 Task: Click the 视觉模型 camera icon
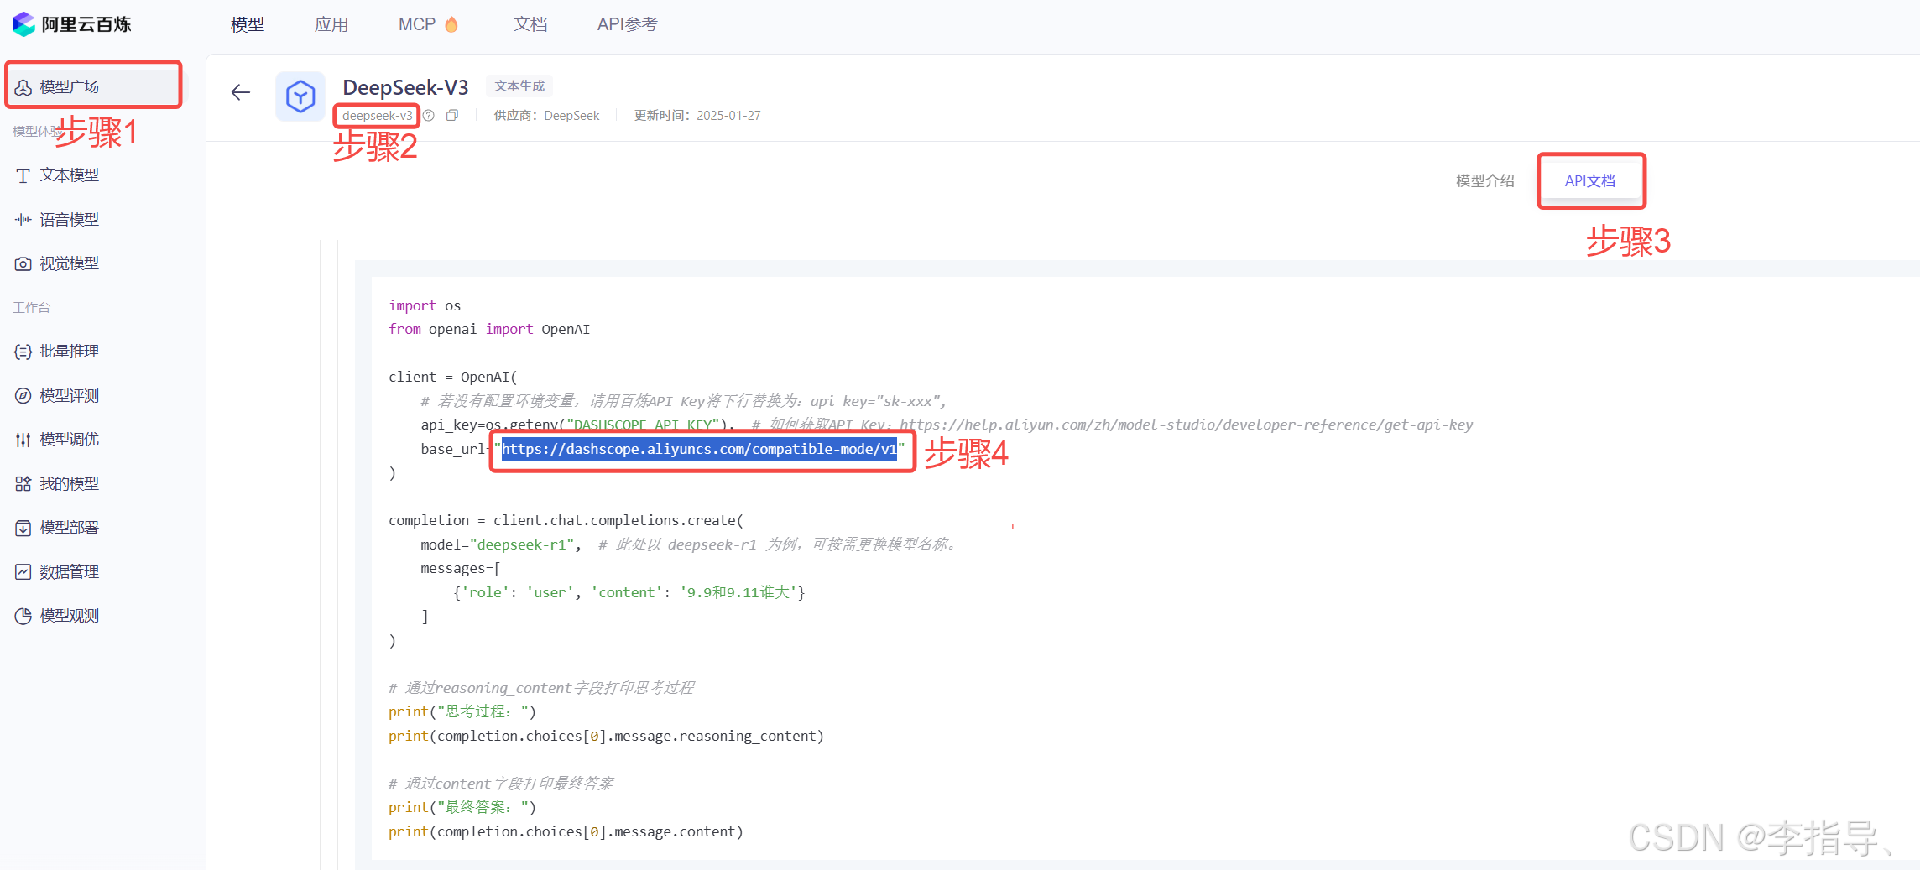[x=23, y=263]
